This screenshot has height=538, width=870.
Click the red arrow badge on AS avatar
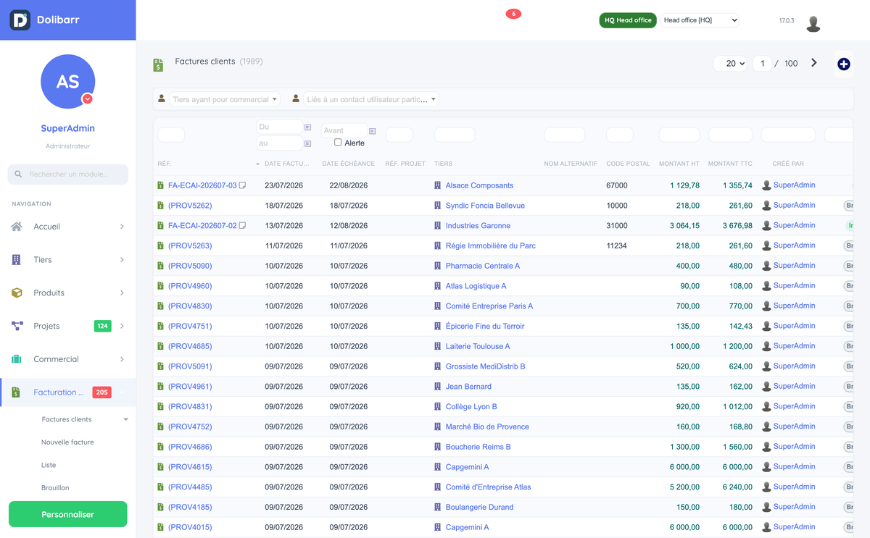click(87, 99)
